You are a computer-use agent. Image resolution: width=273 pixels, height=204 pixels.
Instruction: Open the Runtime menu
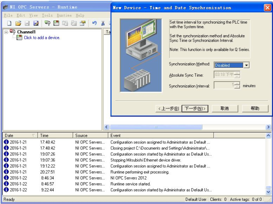click(64, 15)
